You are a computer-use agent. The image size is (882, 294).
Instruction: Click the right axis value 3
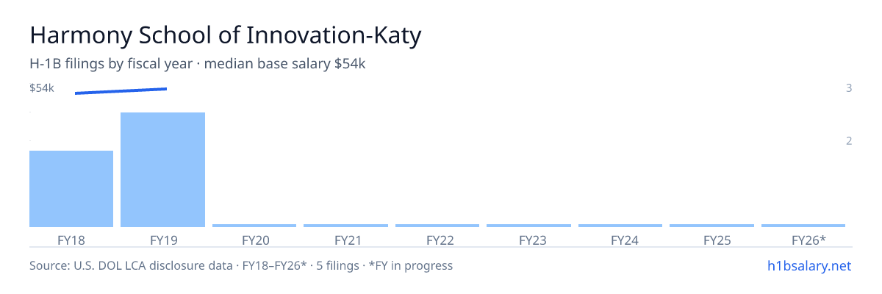849,88
